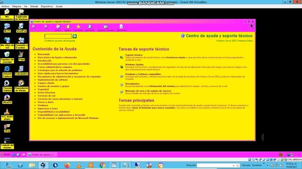Open Discos y datos topic

click(x=45, y=102)
